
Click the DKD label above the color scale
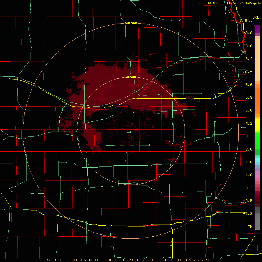[x=256, y=17]
